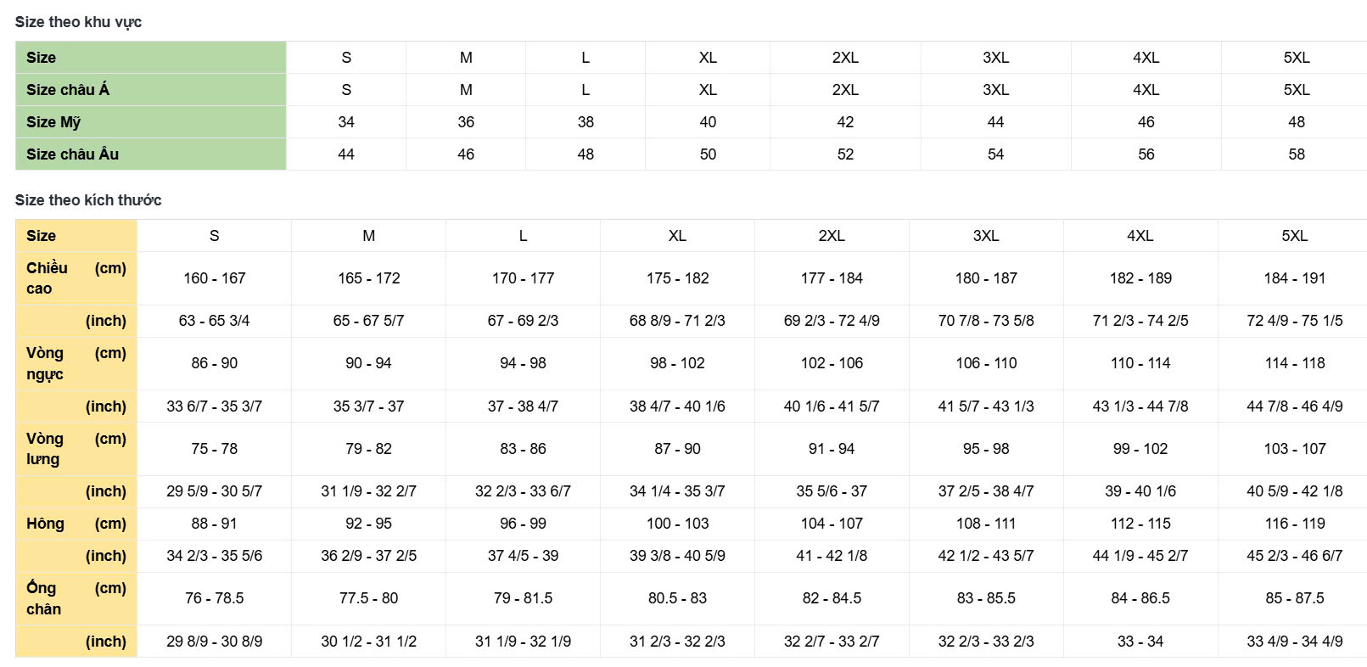The height and width of the screenshot is (667, 1367).
Task: Click the 'Size theo khu vực' heading
Action: pos(78,22)
